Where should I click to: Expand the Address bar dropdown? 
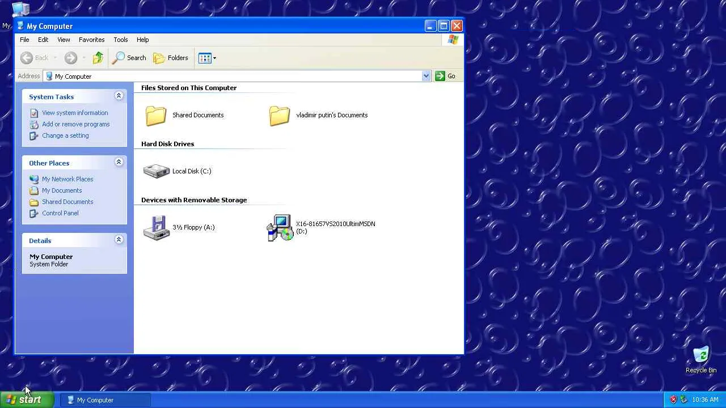point(426,76)
